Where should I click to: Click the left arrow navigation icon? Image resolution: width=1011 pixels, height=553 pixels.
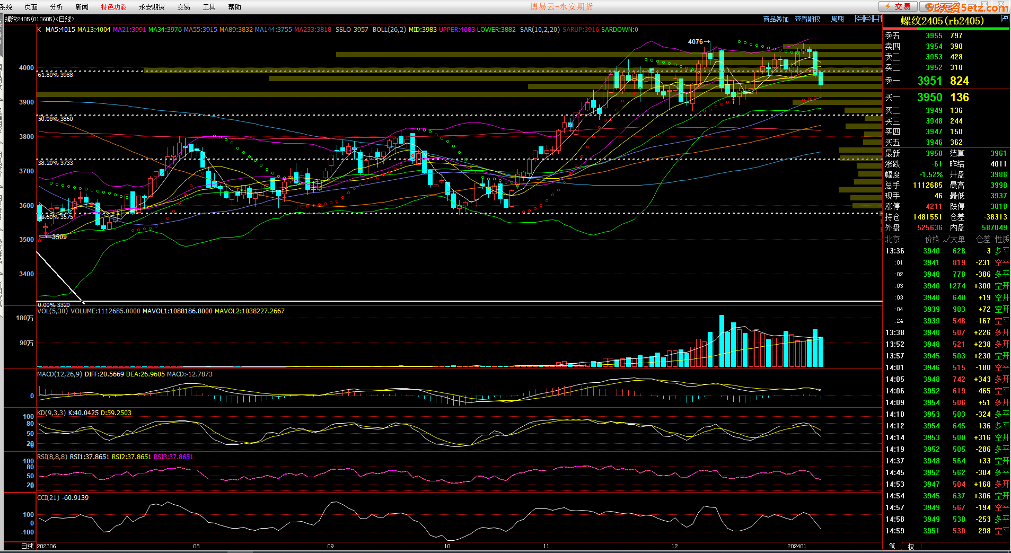[x=859, y=19]
